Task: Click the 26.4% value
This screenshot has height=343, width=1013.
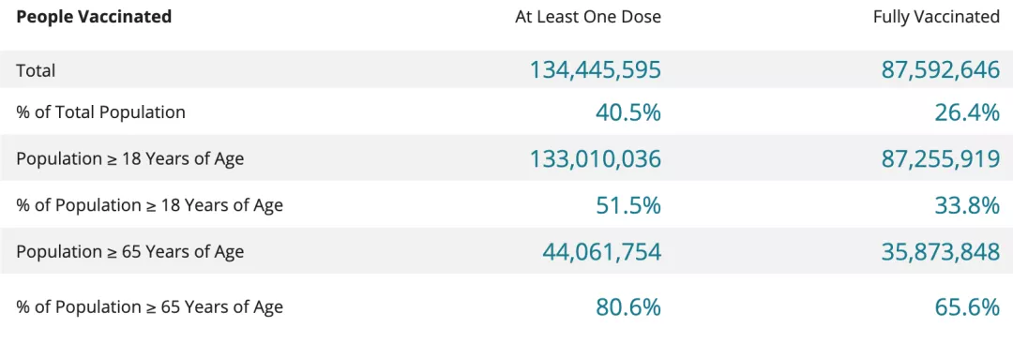Action: tap(967, 113)
